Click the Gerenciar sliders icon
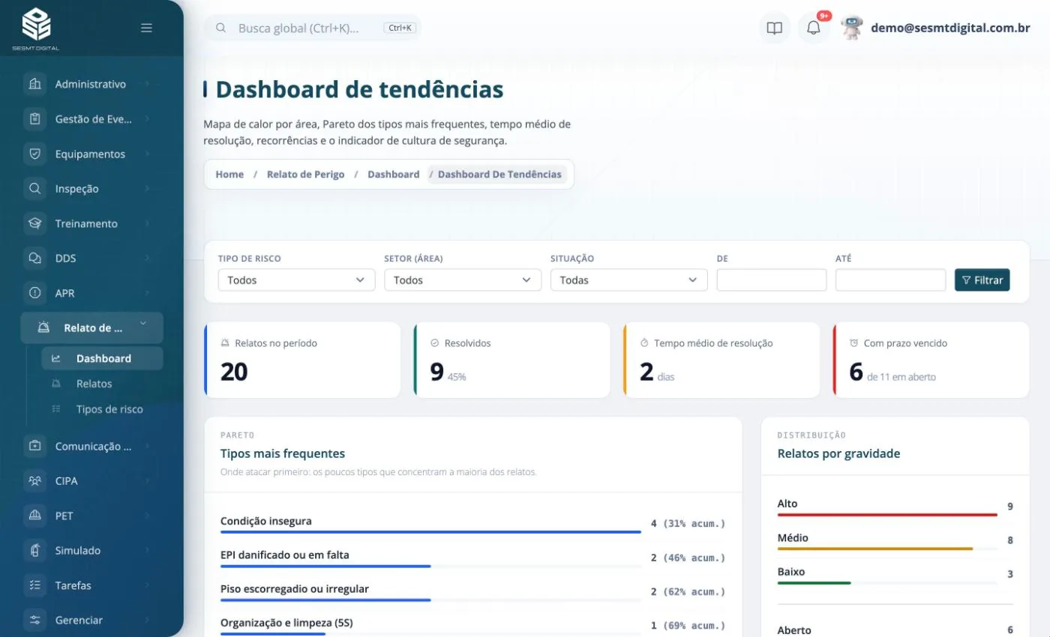1050x637 pixels. [34, 620]
